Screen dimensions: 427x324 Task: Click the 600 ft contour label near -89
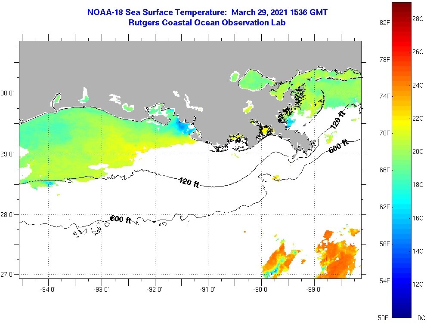coord(338,146)
